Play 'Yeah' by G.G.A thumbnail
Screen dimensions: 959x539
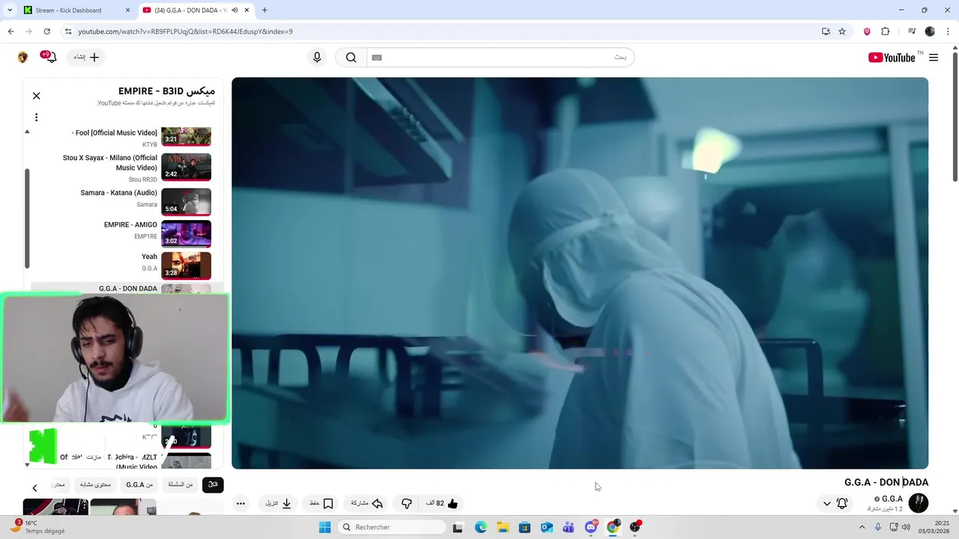[x=186, y=265]
